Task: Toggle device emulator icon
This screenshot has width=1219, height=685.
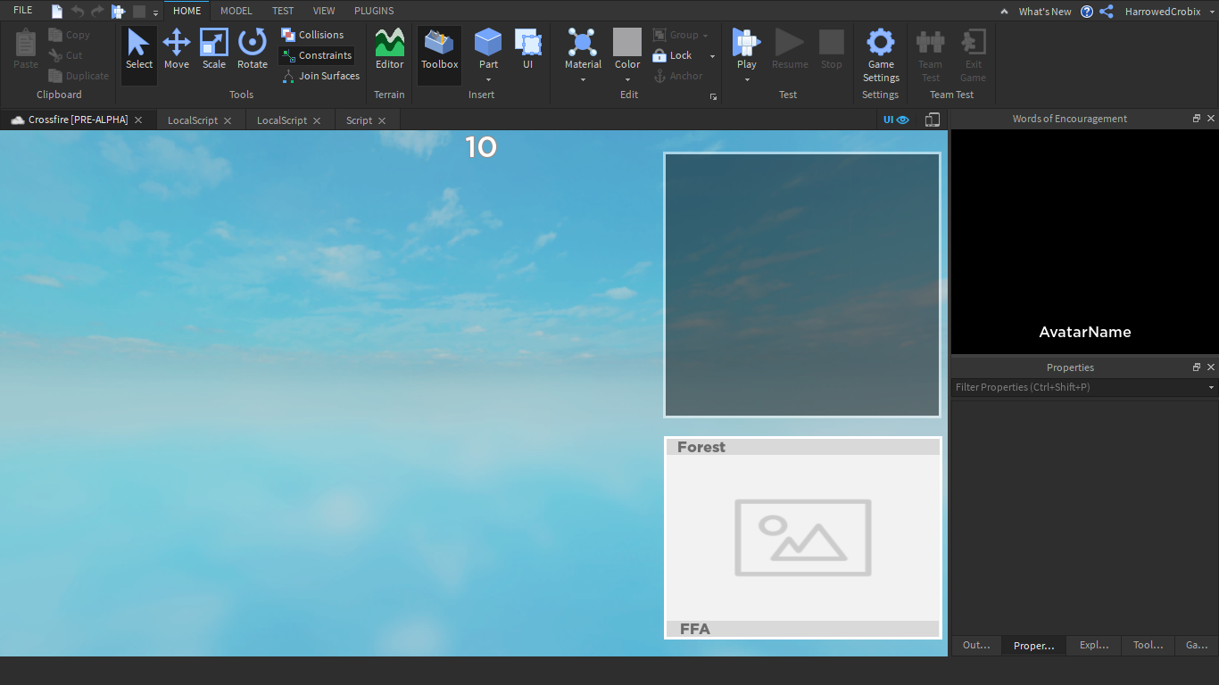Action: [x=933, y=120]
